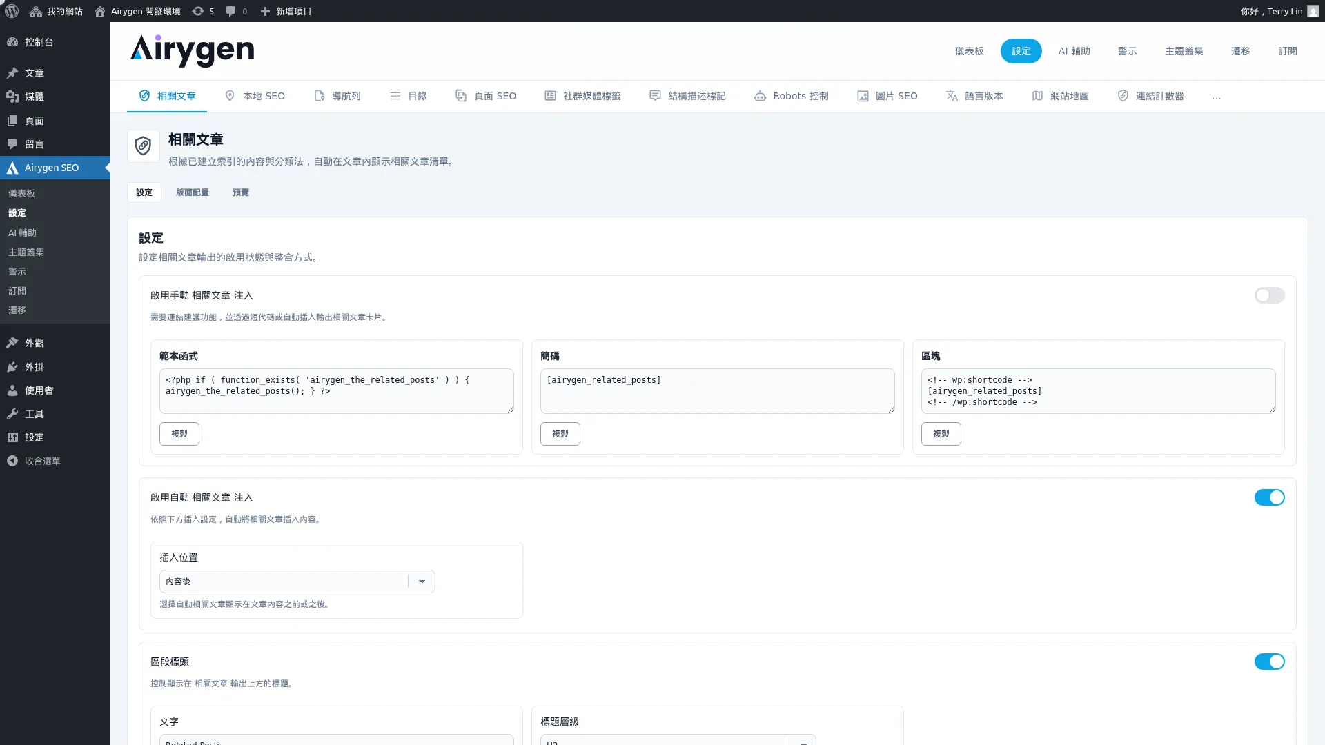This screenshot has height=745, width=1325.
Task: Open the 插入位置 dropdown showing 內容後
Action: (297, 582)
